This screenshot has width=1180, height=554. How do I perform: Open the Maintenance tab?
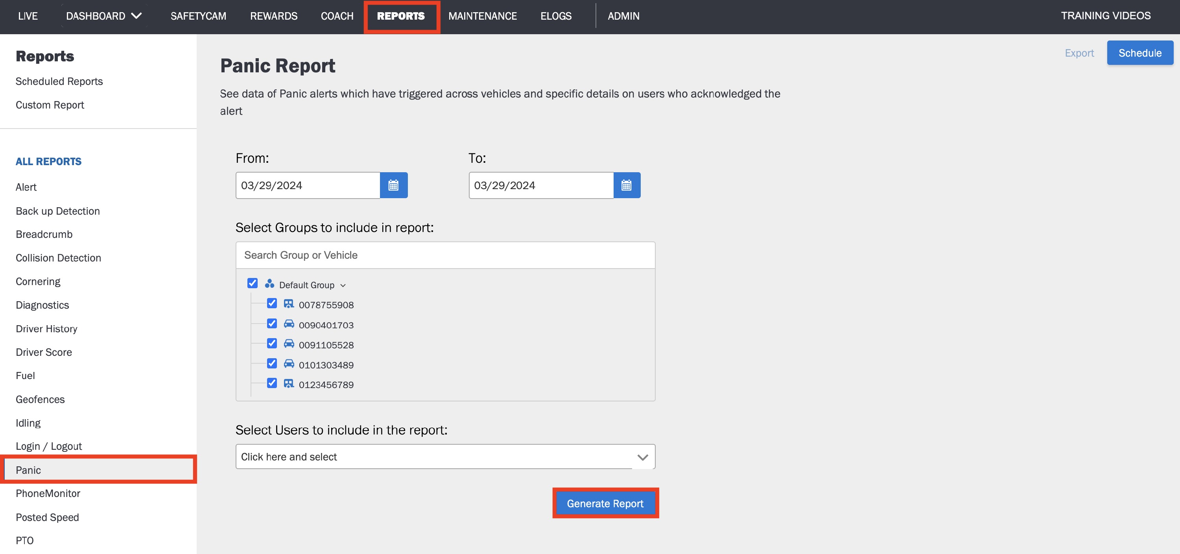click(x=482, y=16)
